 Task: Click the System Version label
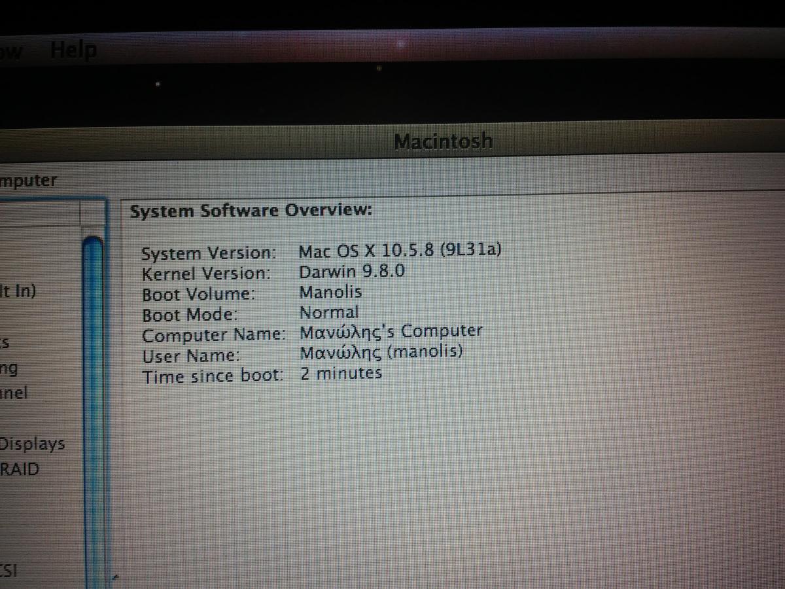click(x=209, y=253)
